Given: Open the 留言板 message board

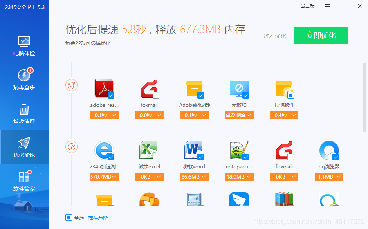Looking at the screenshot, I should (x=307, y=6).
